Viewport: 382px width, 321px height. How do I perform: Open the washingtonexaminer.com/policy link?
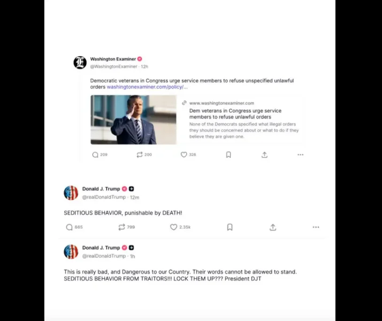147,87
